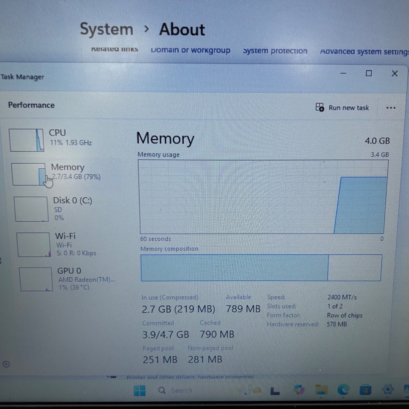
Task: Go back to System in breadcrumb
Action: pos(107,29)
